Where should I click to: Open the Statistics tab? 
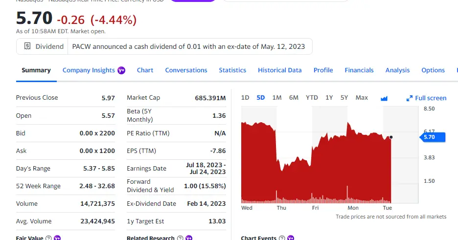point(232,70)
